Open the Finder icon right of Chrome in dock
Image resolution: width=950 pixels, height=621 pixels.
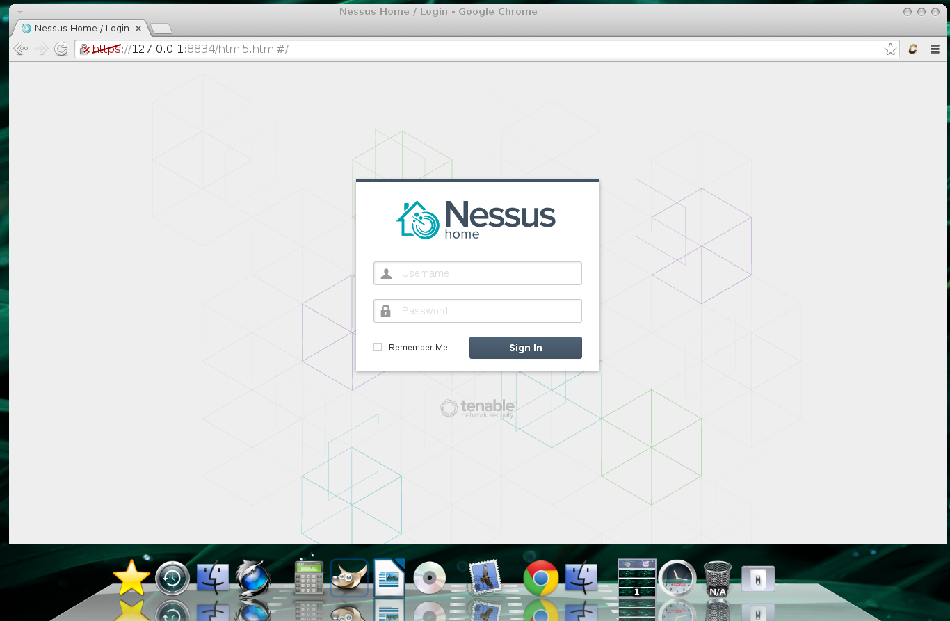point(581,578)
